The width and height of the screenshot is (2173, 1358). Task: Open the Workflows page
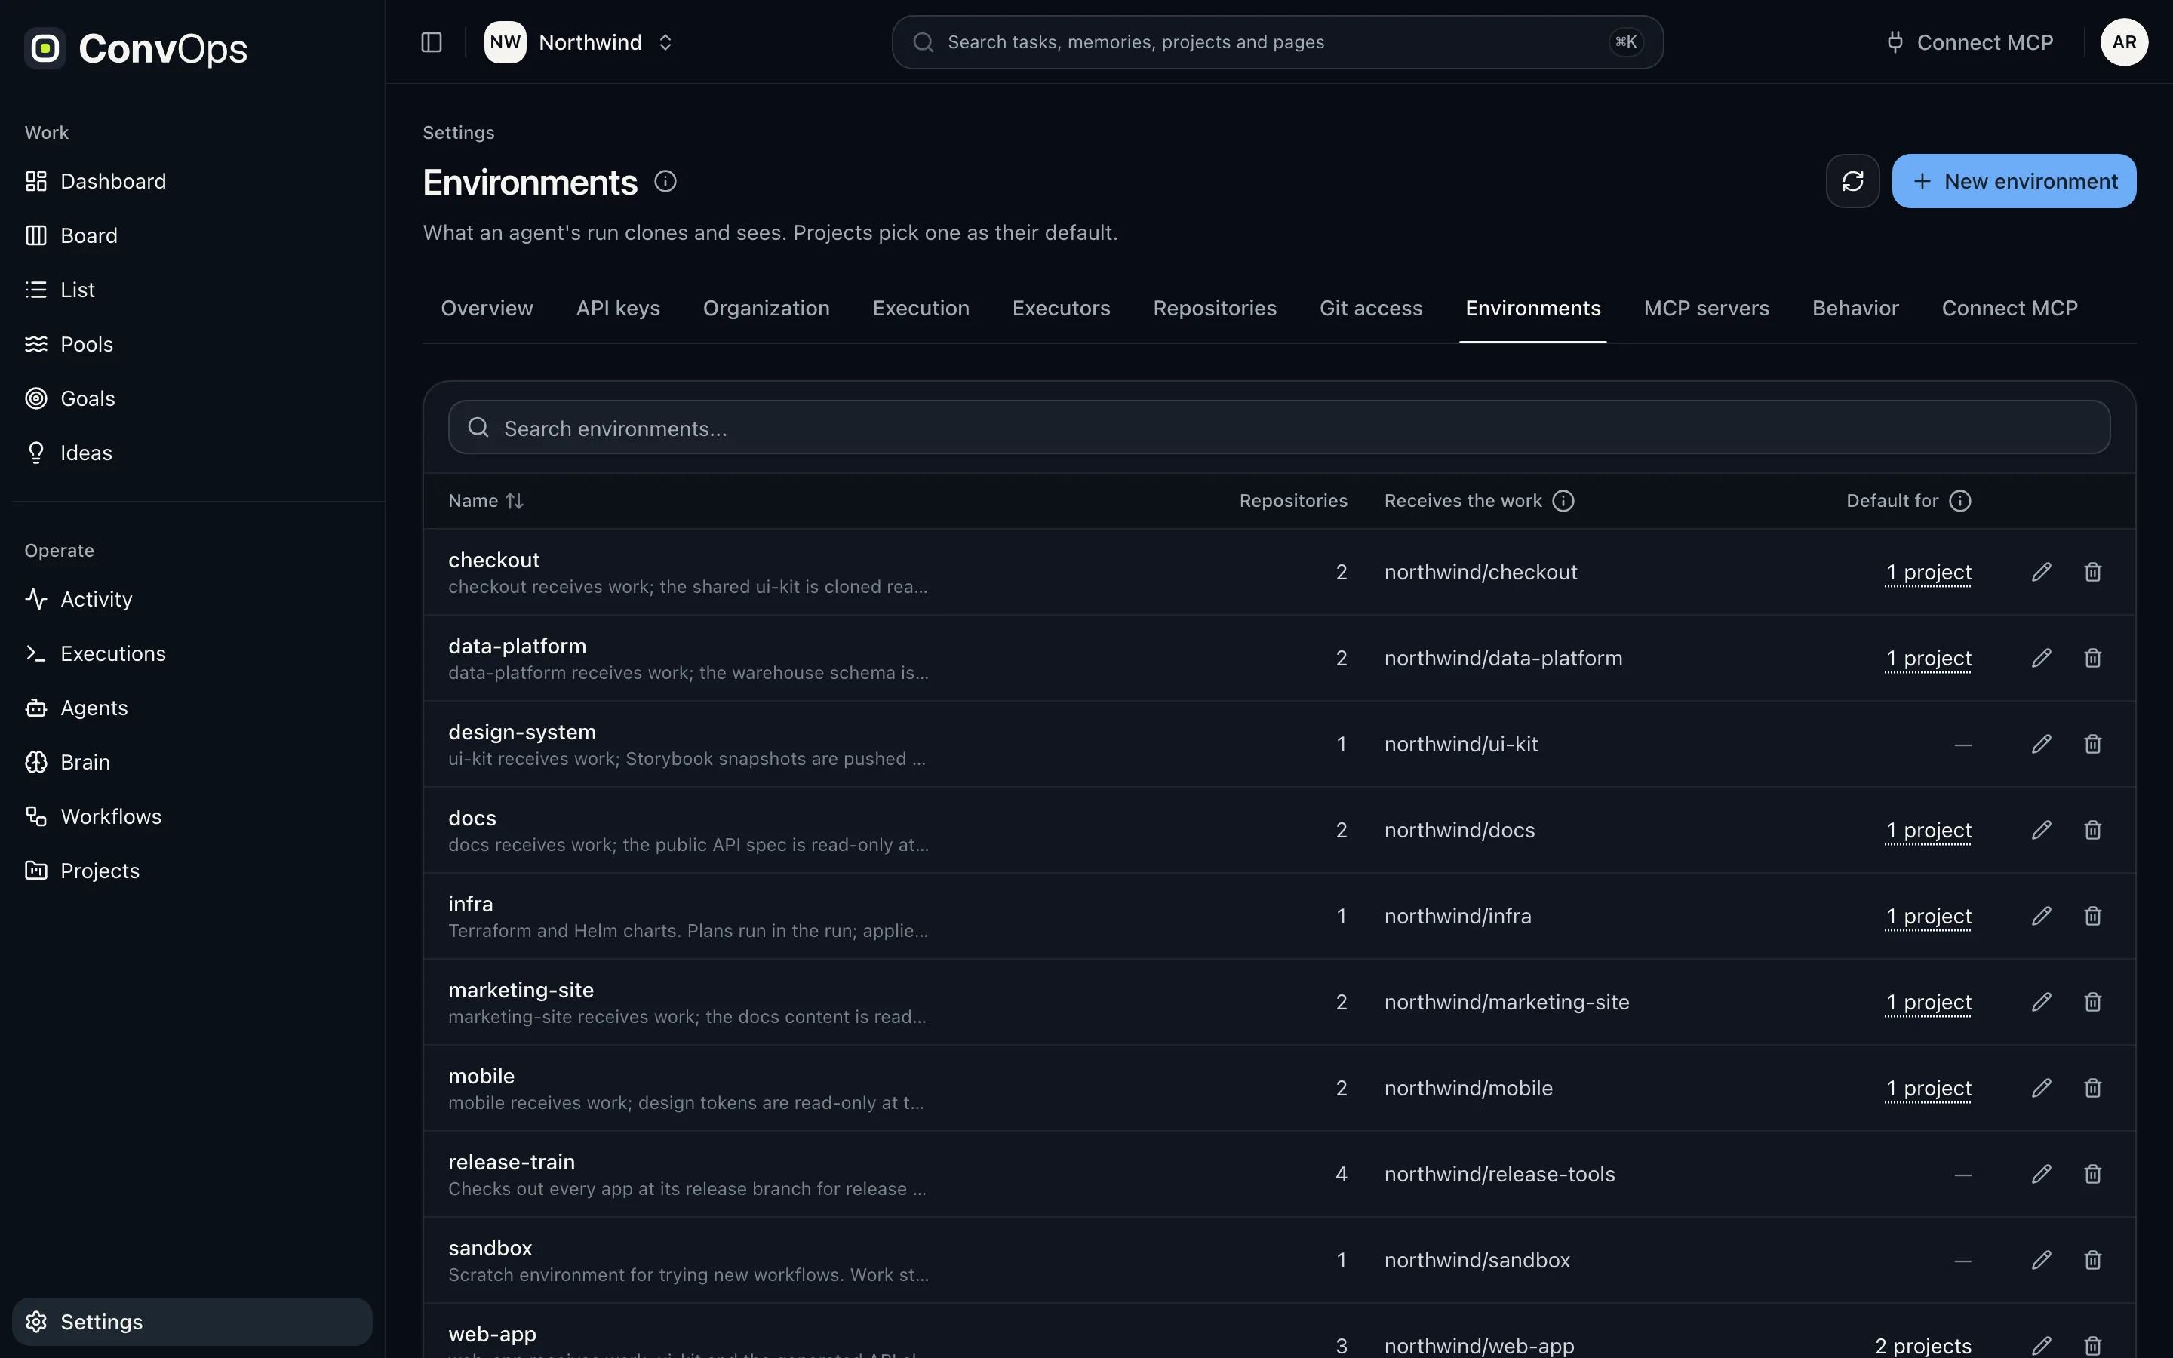(192, 816)
